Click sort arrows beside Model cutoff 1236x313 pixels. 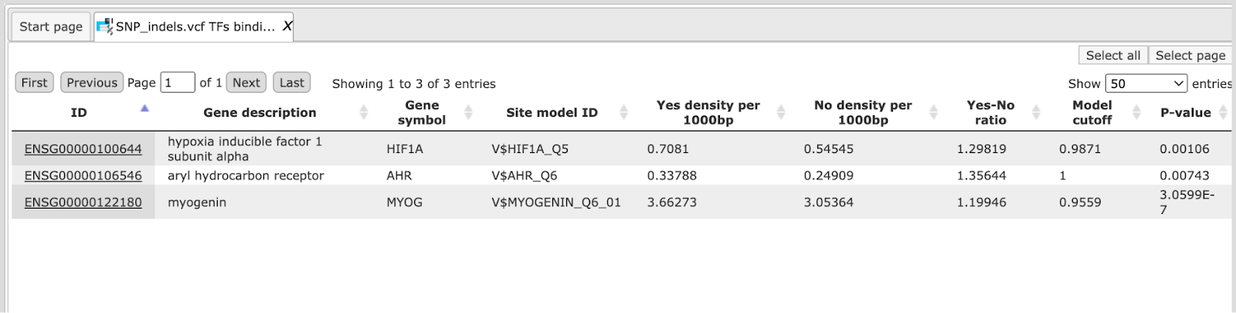(x=1136, y=113)
